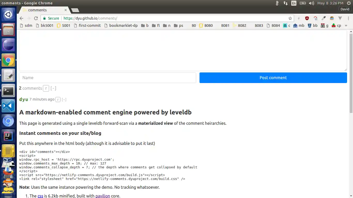Follow the pavilion link in the comment
The height and width of the screenshot is (198, 353).
(103, 196)
